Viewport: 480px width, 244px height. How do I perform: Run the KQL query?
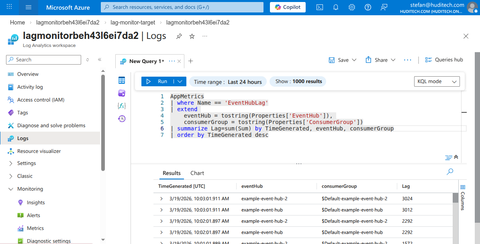(x=159, y=81)
